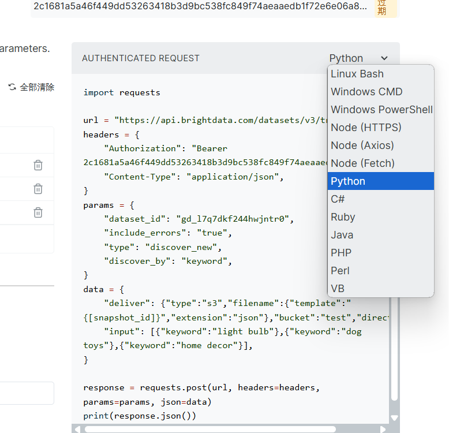Choose Windows PowerShell in the dropdown list
The width and height of the screenshot is (449, 433).
tap(380, 110)
